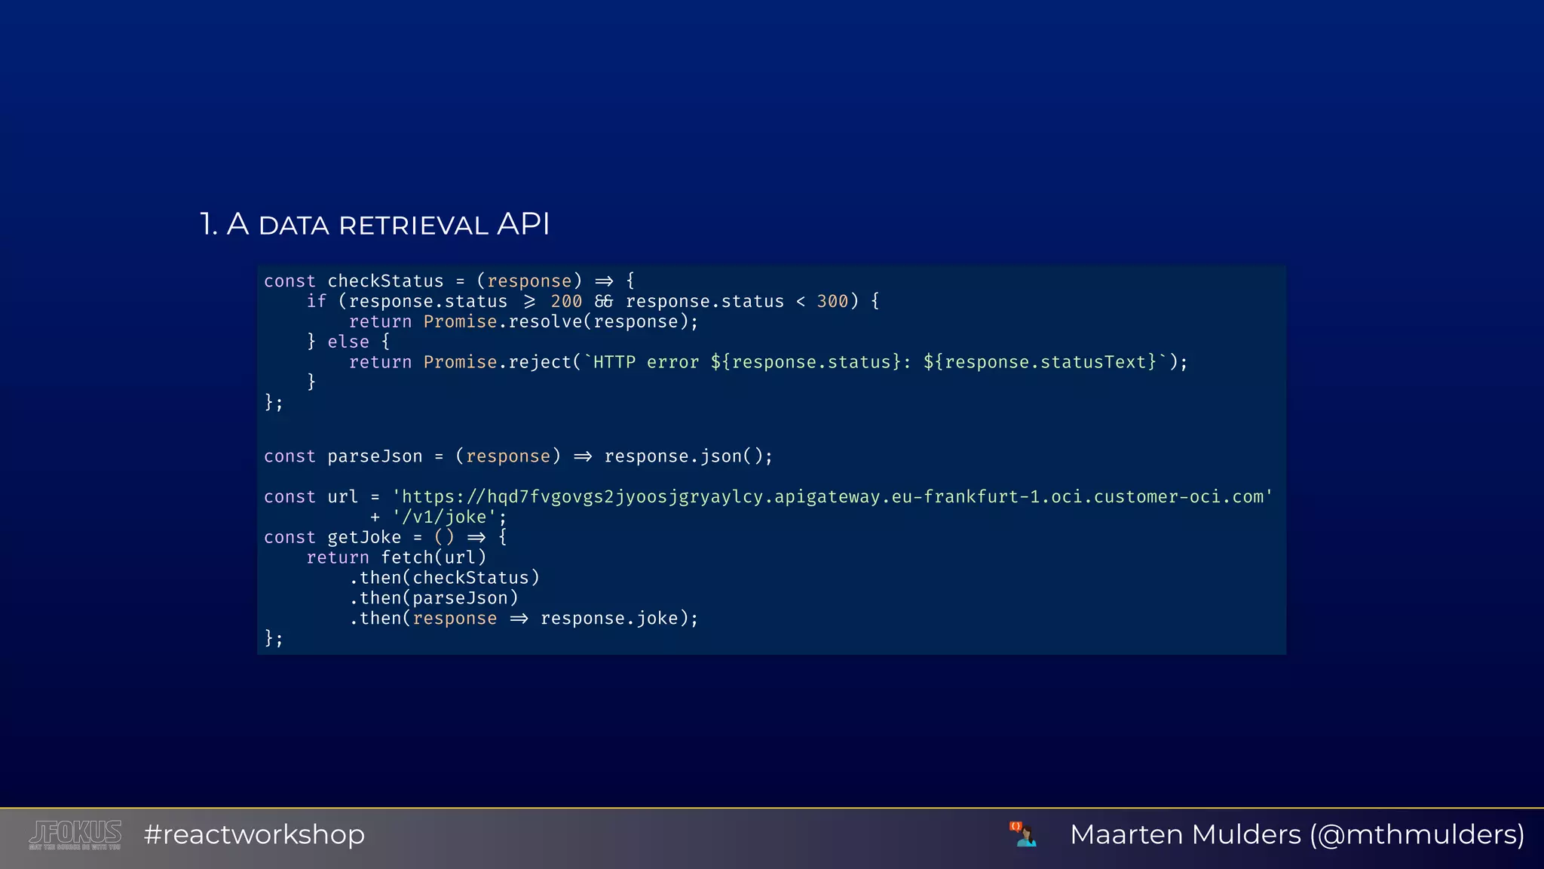This screenshot has height=869, width=1544.
Task: Click the '} else {' code line
Action: pyautogui.click(x=348, y=342)
